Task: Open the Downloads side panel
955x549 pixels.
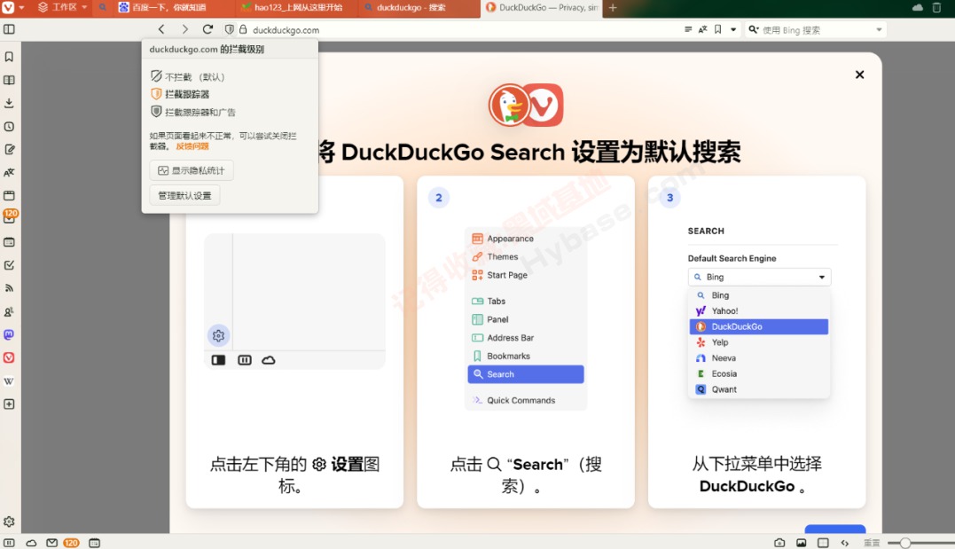Action: coord(9,103)
